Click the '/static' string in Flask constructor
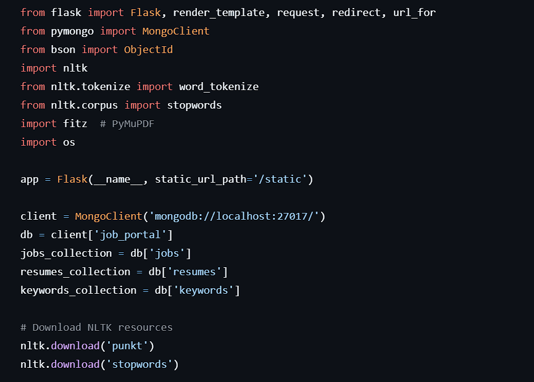The width and height of the screenshot is (534, 382). [x=280, y=179]
